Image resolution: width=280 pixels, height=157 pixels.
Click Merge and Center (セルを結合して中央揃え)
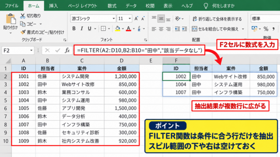click(215, 29)
